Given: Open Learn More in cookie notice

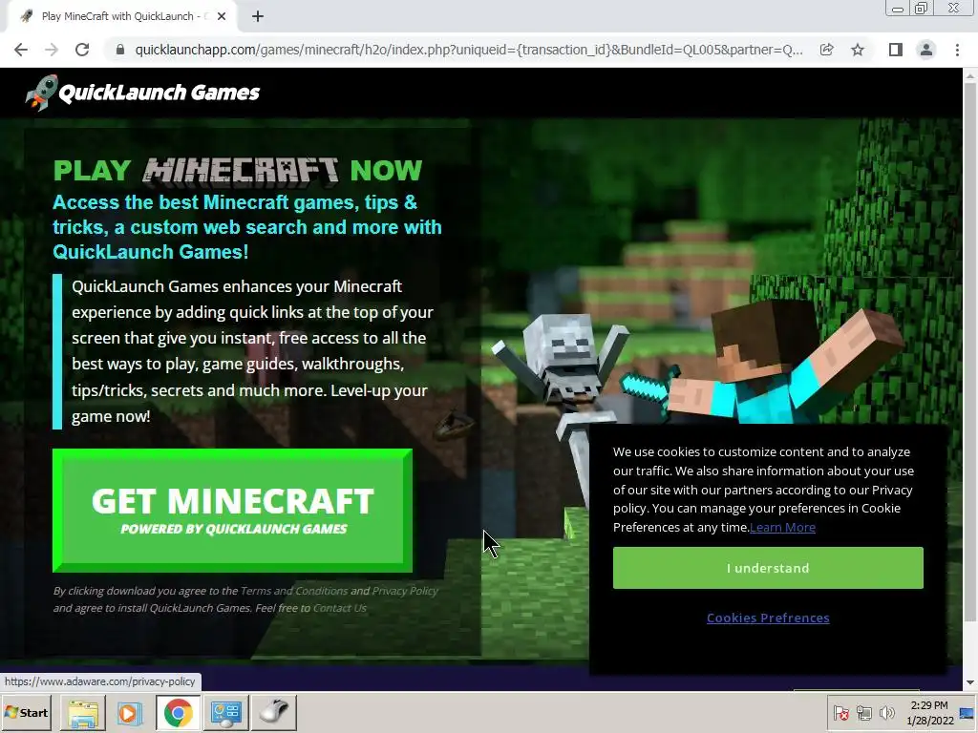Looking at the screenshot, I should click(x=782, y=528).
